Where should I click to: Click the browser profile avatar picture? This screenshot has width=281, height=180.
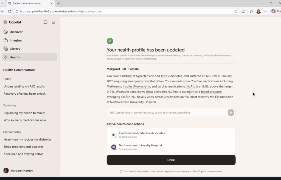point(258,11)
